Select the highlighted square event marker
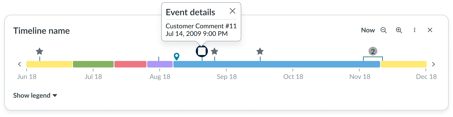Viewport: 453px width, 117px height. click(x=202, y=51)
